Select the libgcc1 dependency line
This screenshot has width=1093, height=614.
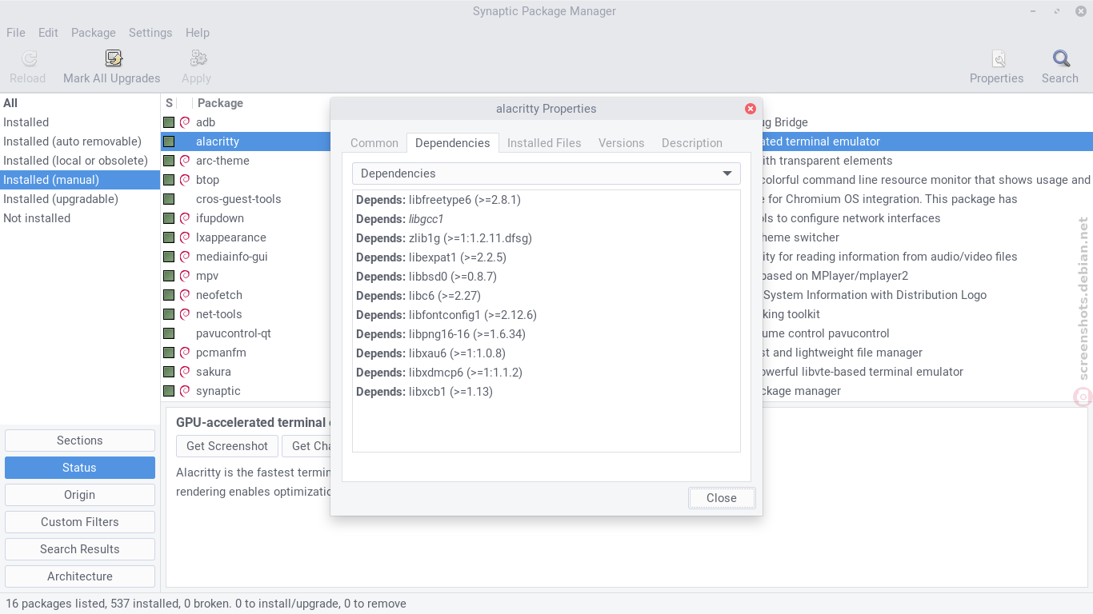(546, 219)
